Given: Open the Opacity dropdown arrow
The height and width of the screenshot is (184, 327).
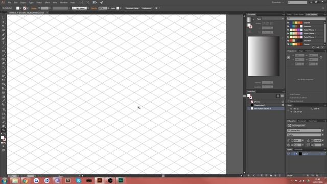Looking at the screenshot, I should (108, 8).
